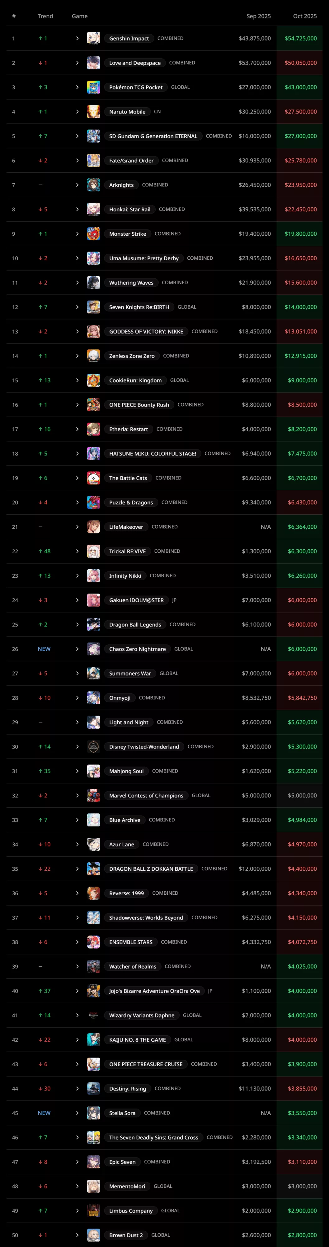This screenshot has height=1247, width=329.
Task: Click the Naruto Mobile game icon
Action: 93,112
